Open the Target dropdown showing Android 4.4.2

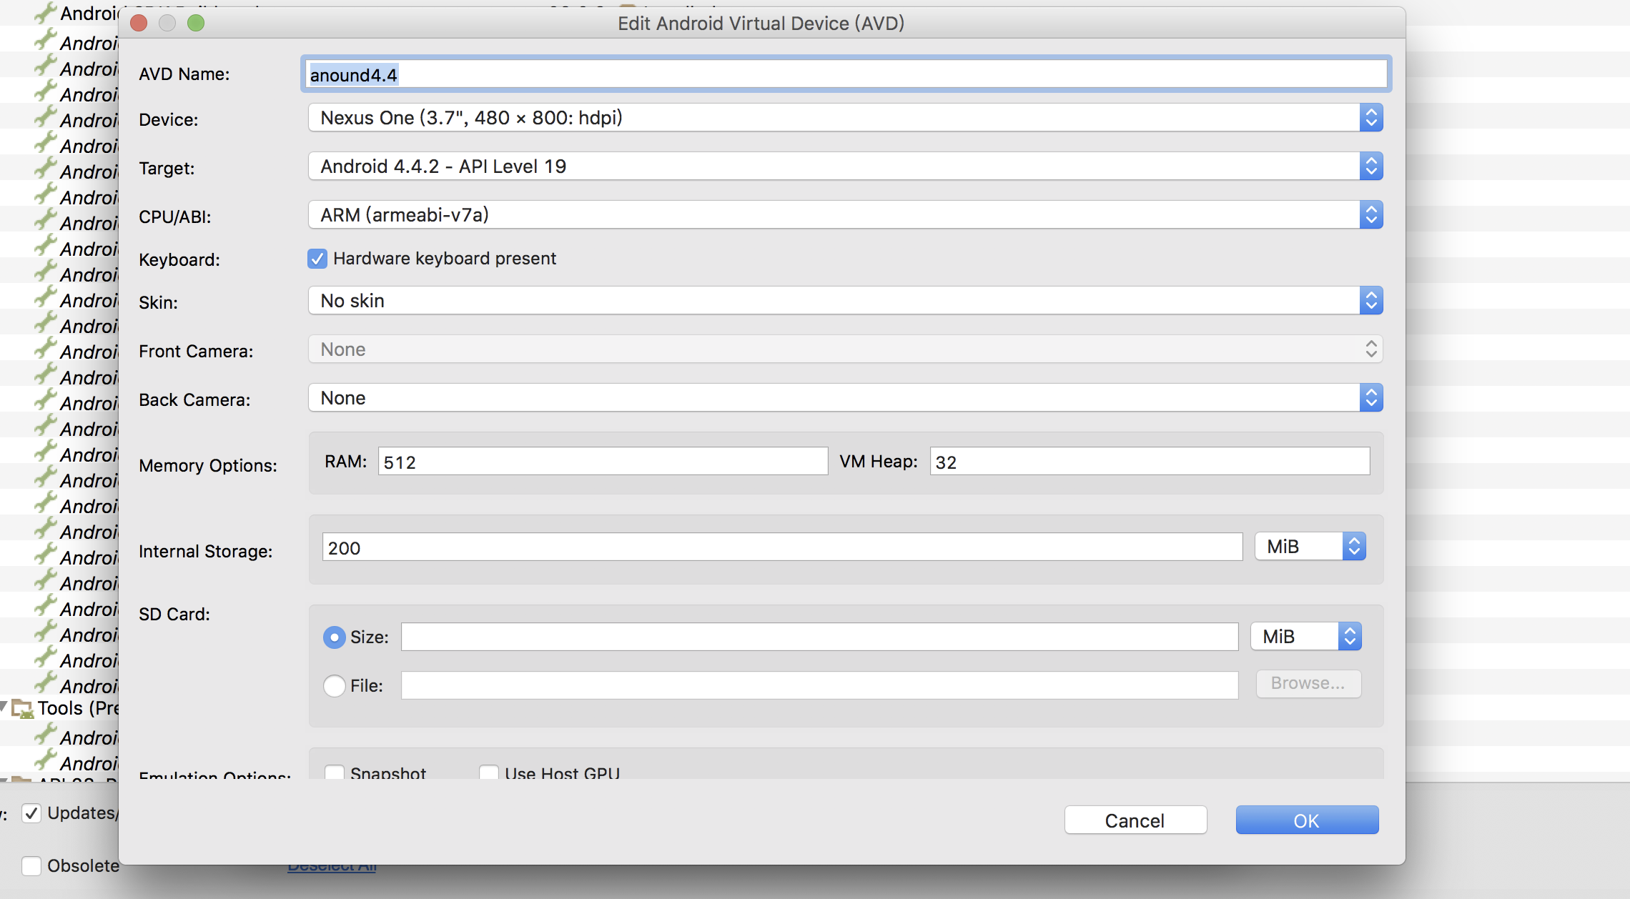tap(846, 167)
